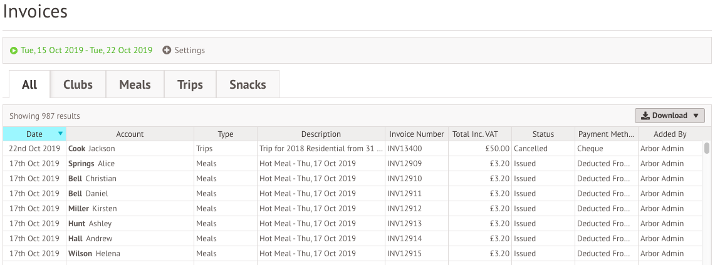Select the All tab

(x=29, y=84)
